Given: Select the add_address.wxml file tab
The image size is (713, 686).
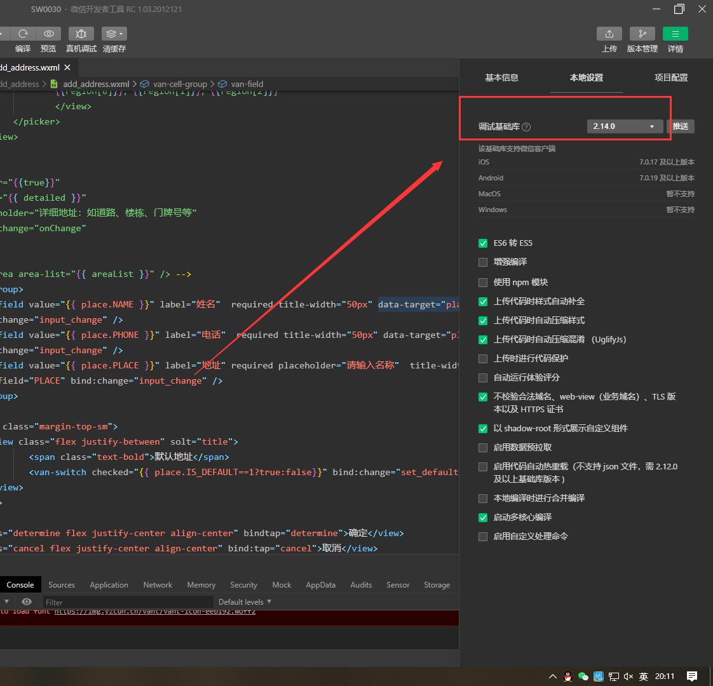Looking at the screenshot, I should [30, 67].
